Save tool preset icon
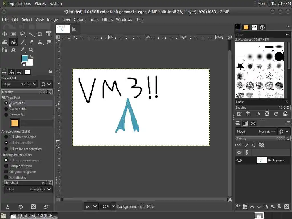The width and height of the screenshot is (292, 219). 8,207
